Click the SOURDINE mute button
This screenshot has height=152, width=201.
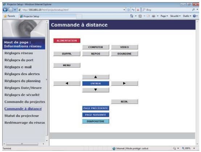124,54
